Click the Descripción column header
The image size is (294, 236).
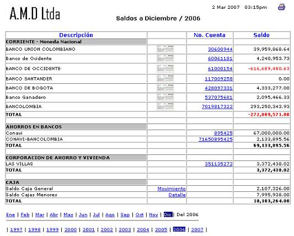point(76,35)
